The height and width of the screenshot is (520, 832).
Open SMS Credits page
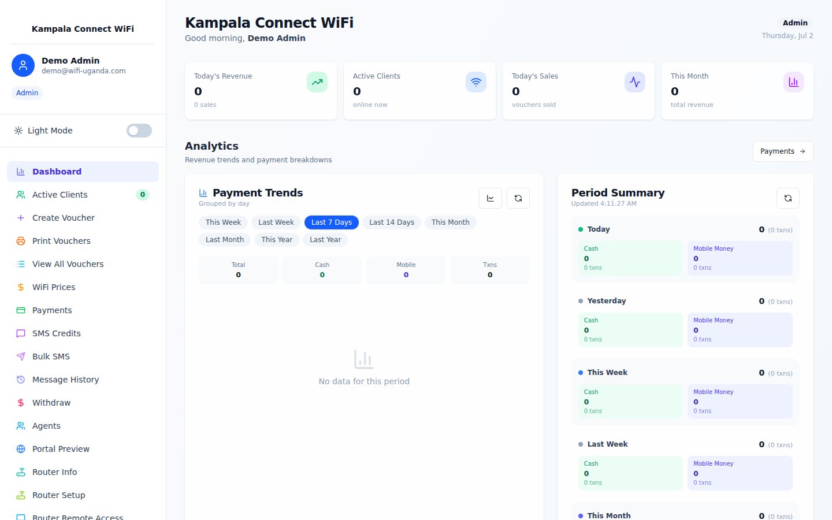pyautogui.click(x=83, y=333)
